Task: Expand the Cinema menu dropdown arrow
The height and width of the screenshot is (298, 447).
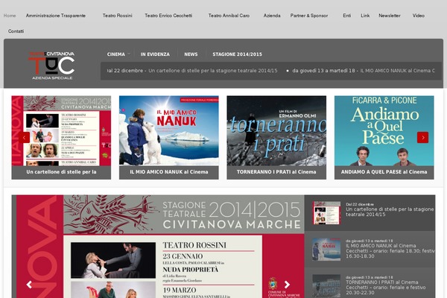Action: click(x=129, y=54)
